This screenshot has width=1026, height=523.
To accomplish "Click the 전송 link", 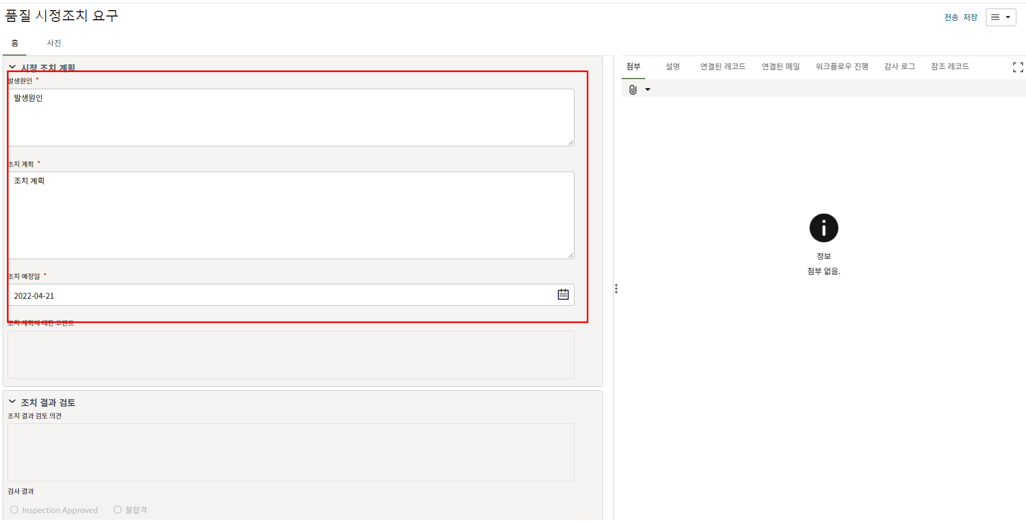I will (951, 17).
